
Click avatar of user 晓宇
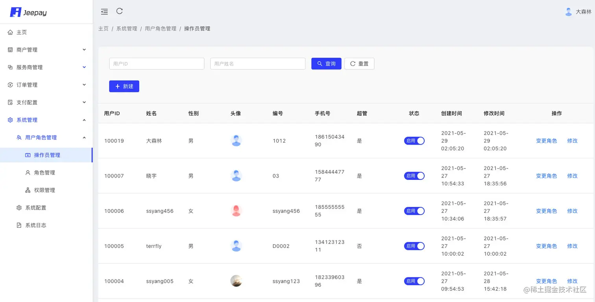pyautogui.click(x=236, y=176)
